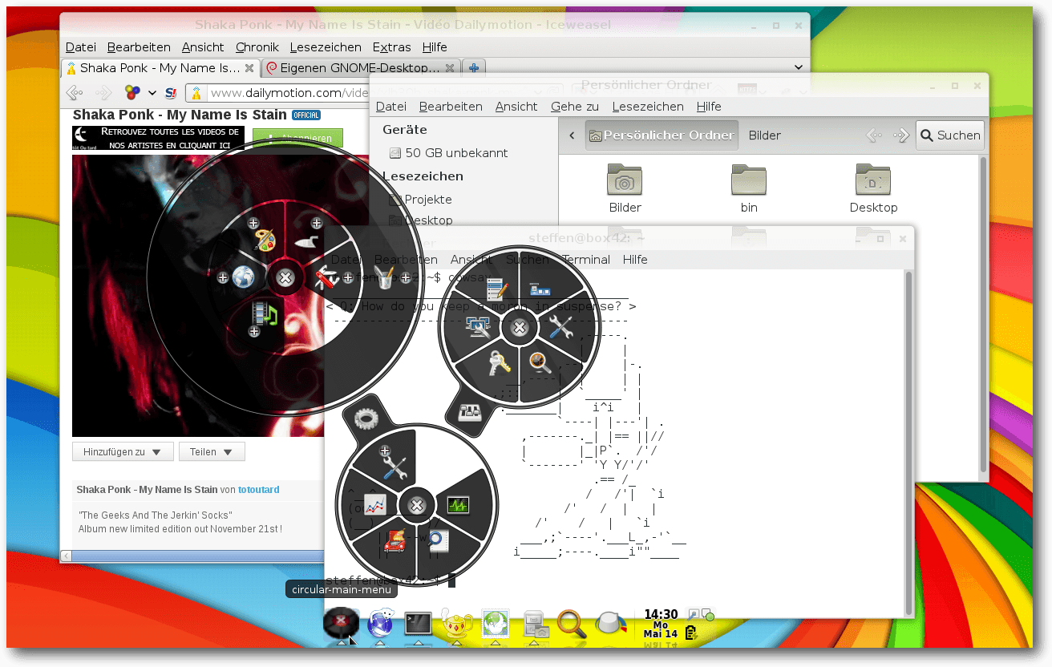Open a new tab with plus button

tap(473, 68)
